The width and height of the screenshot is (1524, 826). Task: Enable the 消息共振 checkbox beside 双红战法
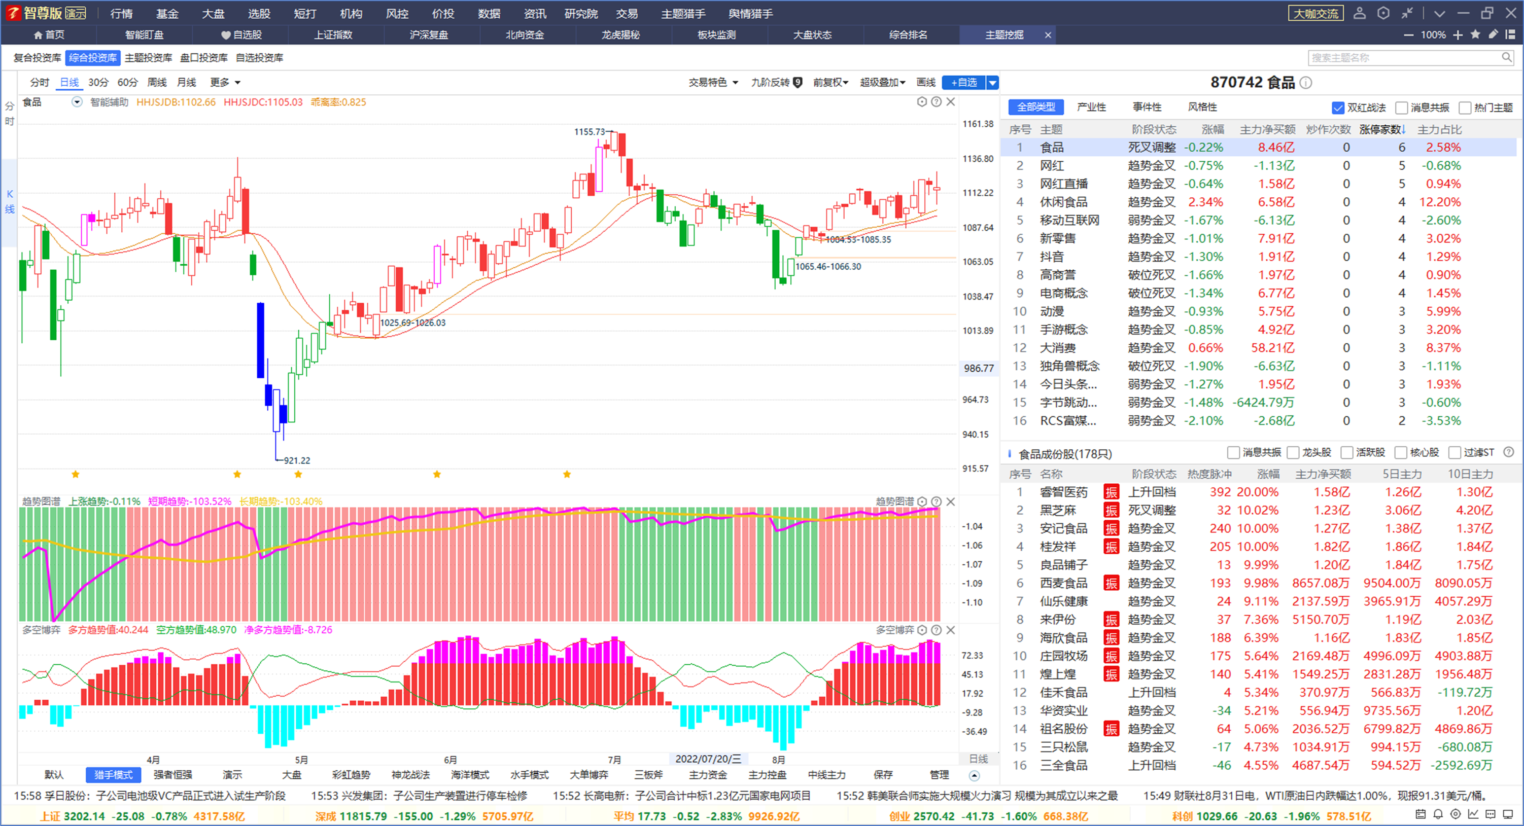click(1401, 107)
